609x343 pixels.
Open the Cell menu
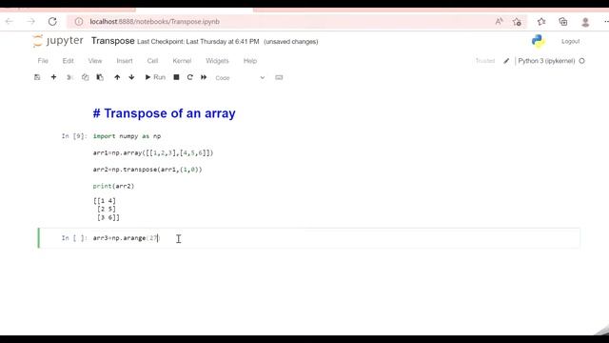pyautogui.click(x=152, y=61)
